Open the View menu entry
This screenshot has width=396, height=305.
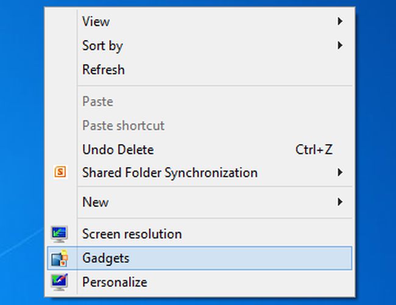pyautogui.click(x=96, y=21)
